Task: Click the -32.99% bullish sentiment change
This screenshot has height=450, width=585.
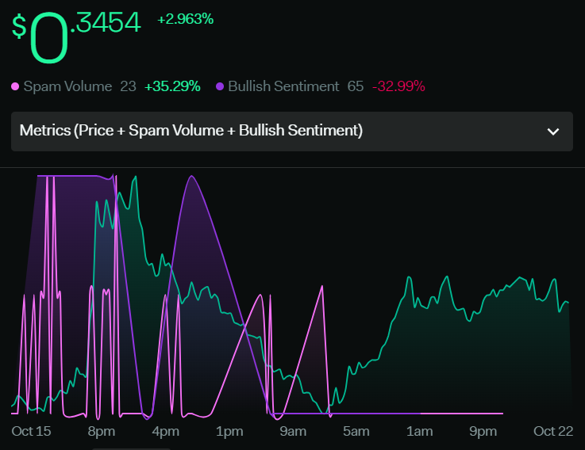Action: (398, 86)
